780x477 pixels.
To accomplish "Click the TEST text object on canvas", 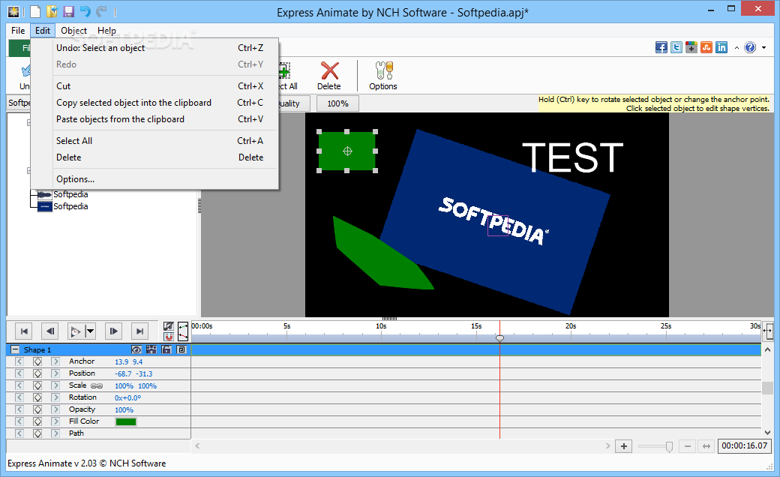I will (572, 157).
